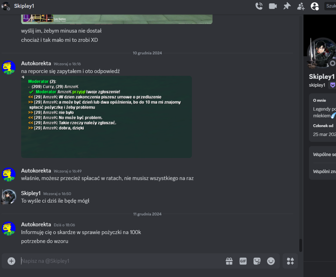The height and width of the screenshot is (277, 336).
Task: Click the Skipley1 username in the chat
Action: [x=31, y=193]
